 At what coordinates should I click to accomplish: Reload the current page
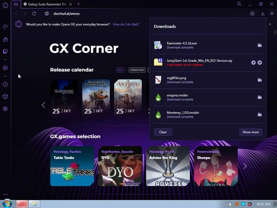click(x=34, y=14)
